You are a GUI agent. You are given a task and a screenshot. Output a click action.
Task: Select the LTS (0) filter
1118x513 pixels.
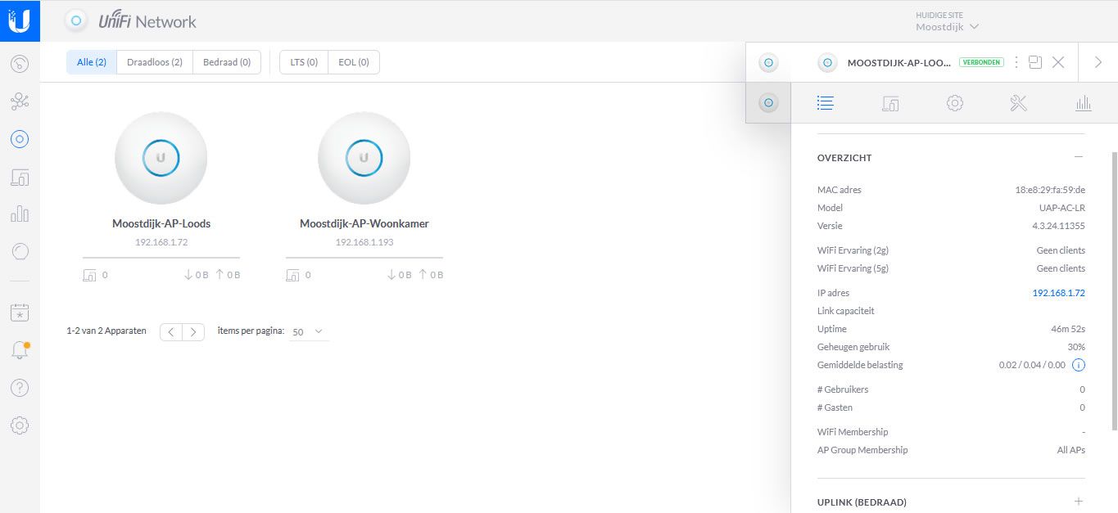pyautogui.click(x=304, y=62)
